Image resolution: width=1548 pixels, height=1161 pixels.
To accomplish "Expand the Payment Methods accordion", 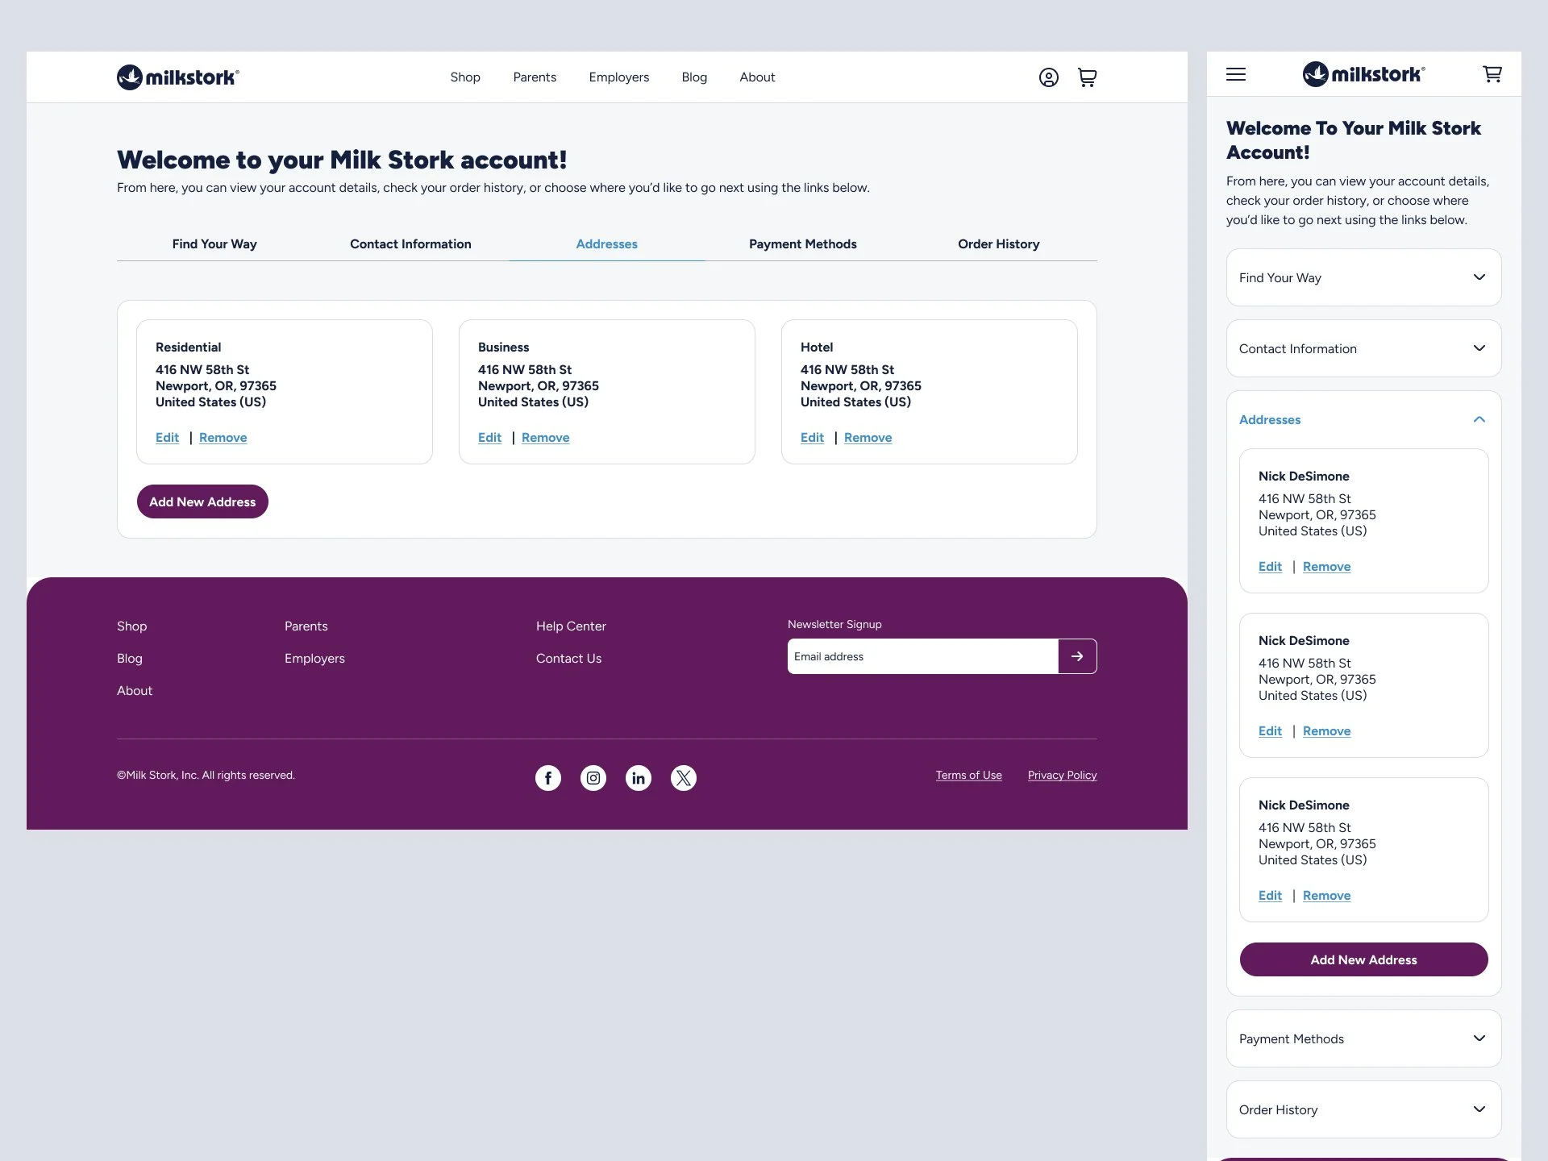I will pyautogui.click(x=1363, y=1038).
